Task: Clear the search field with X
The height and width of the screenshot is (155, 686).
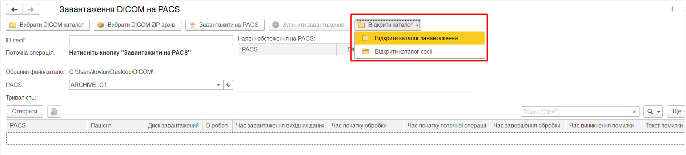Action: 634,112
